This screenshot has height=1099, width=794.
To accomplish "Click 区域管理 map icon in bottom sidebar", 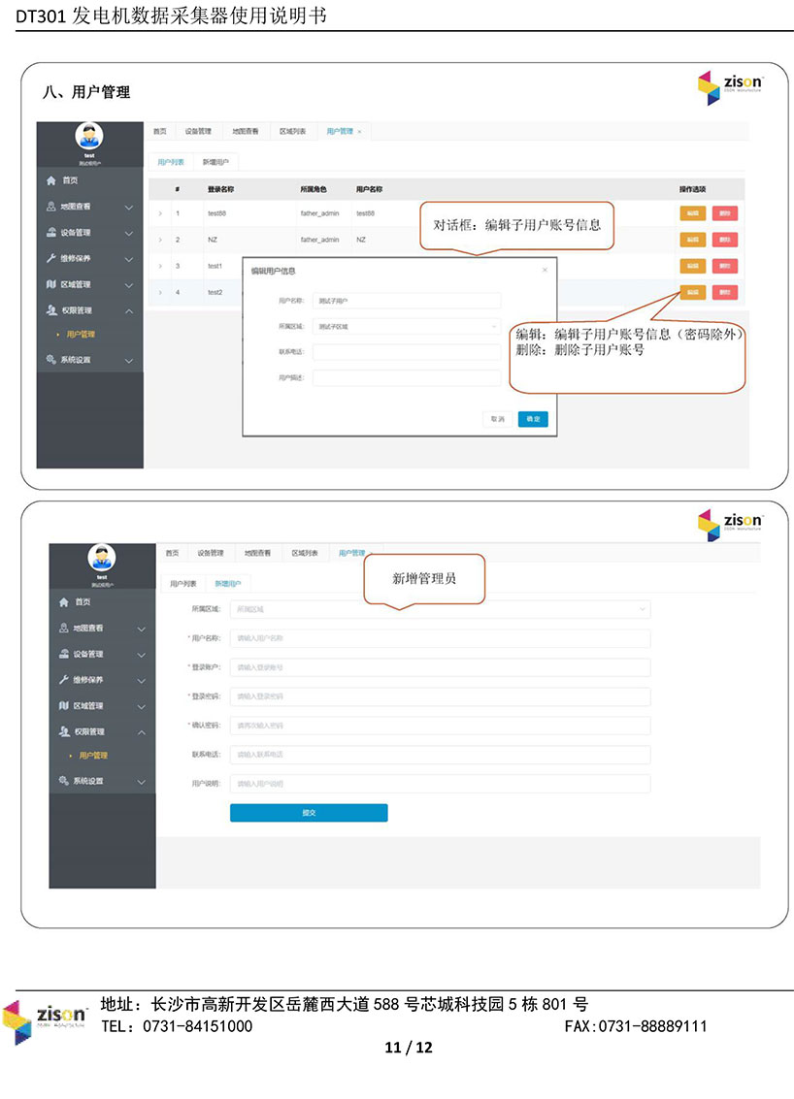I will [x=64, y=705].
